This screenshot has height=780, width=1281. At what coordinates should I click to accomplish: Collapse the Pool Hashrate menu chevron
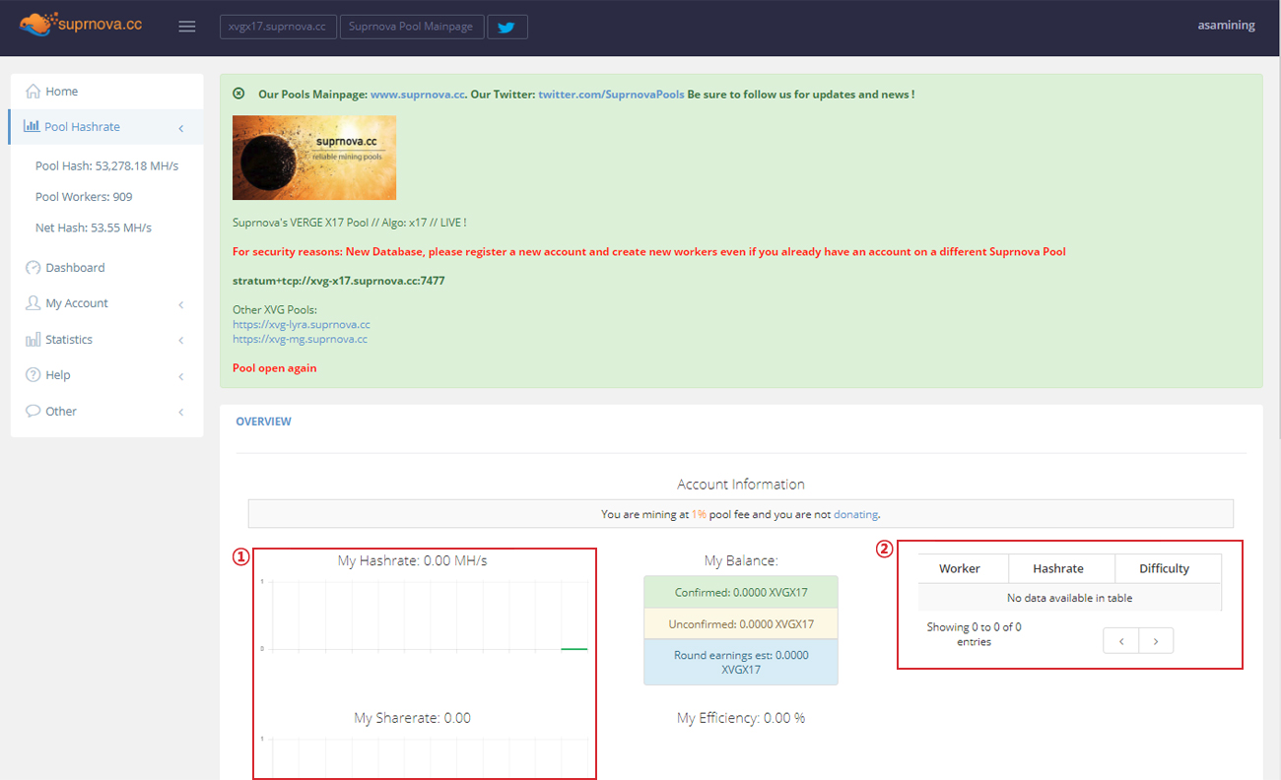[181, 128]
